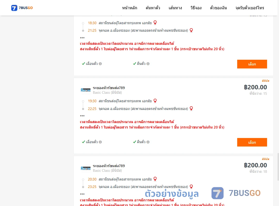Show คืนตั๋ว info icon for 19:30 trip
The width and height of the screenshot is (279, 206).
click(148, 142)
